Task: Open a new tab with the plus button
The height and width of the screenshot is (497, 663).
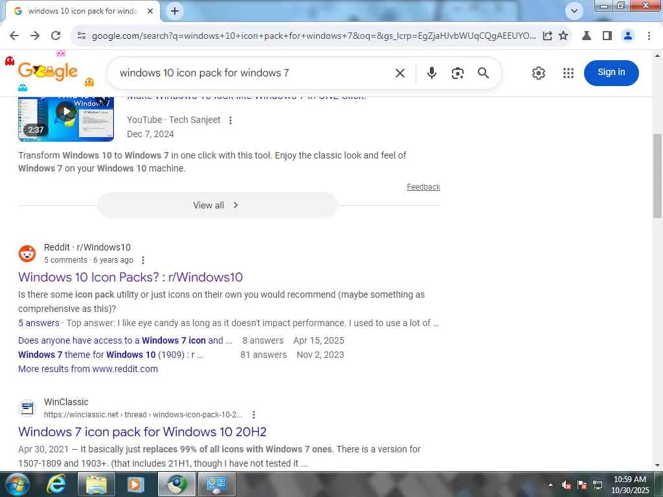Action: (x=175, y=11)
